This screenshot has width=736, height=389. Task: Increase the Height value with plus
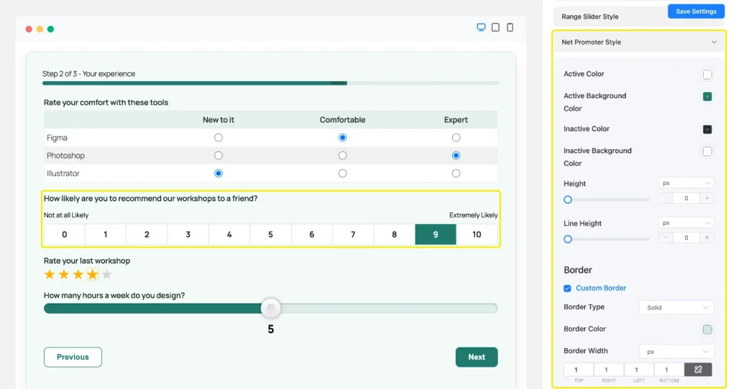(707, 198)
